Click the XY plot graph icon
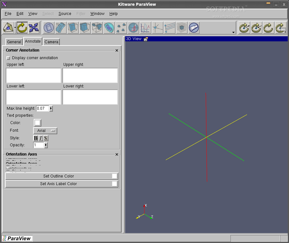 pos(145,28)
